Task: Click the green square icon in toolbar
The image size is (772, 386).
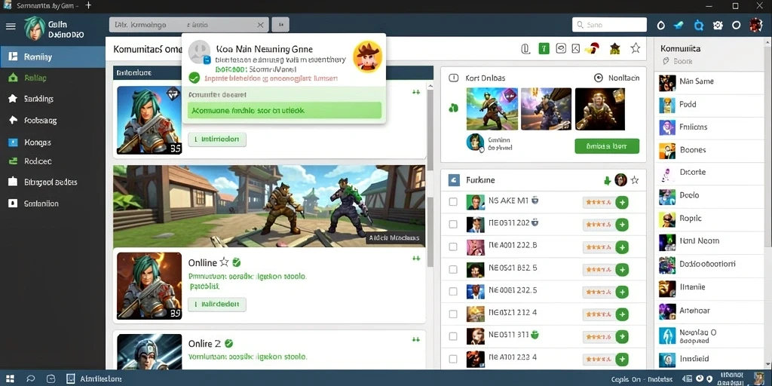Action: pos(544,48)
